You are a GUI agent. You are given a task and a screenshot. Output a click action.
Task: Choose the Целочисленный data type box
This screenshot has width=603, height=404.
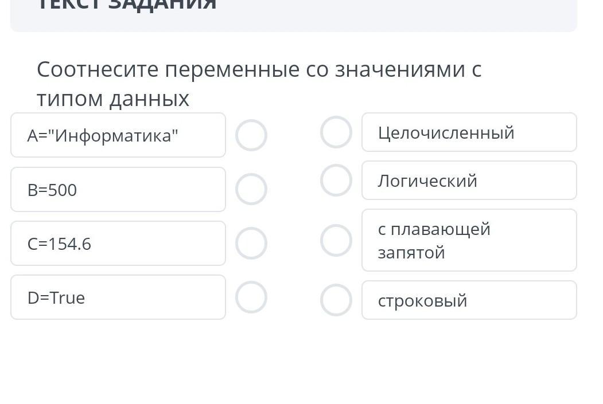coord(469,132)
